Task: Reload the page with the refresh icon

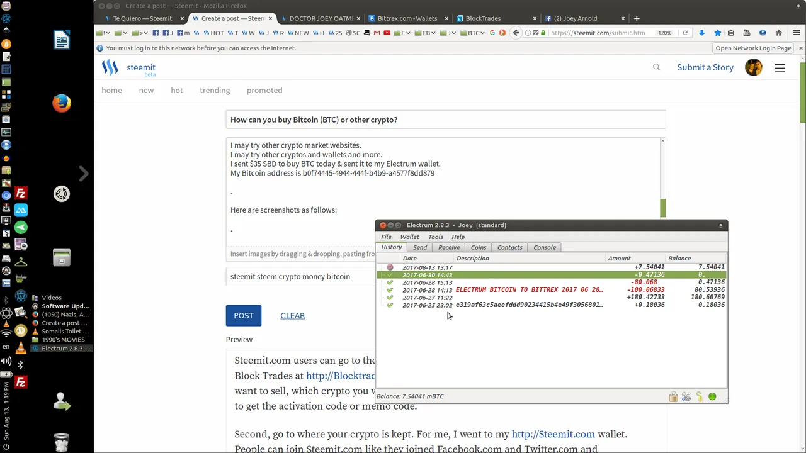Action: [x=685, y=33]
